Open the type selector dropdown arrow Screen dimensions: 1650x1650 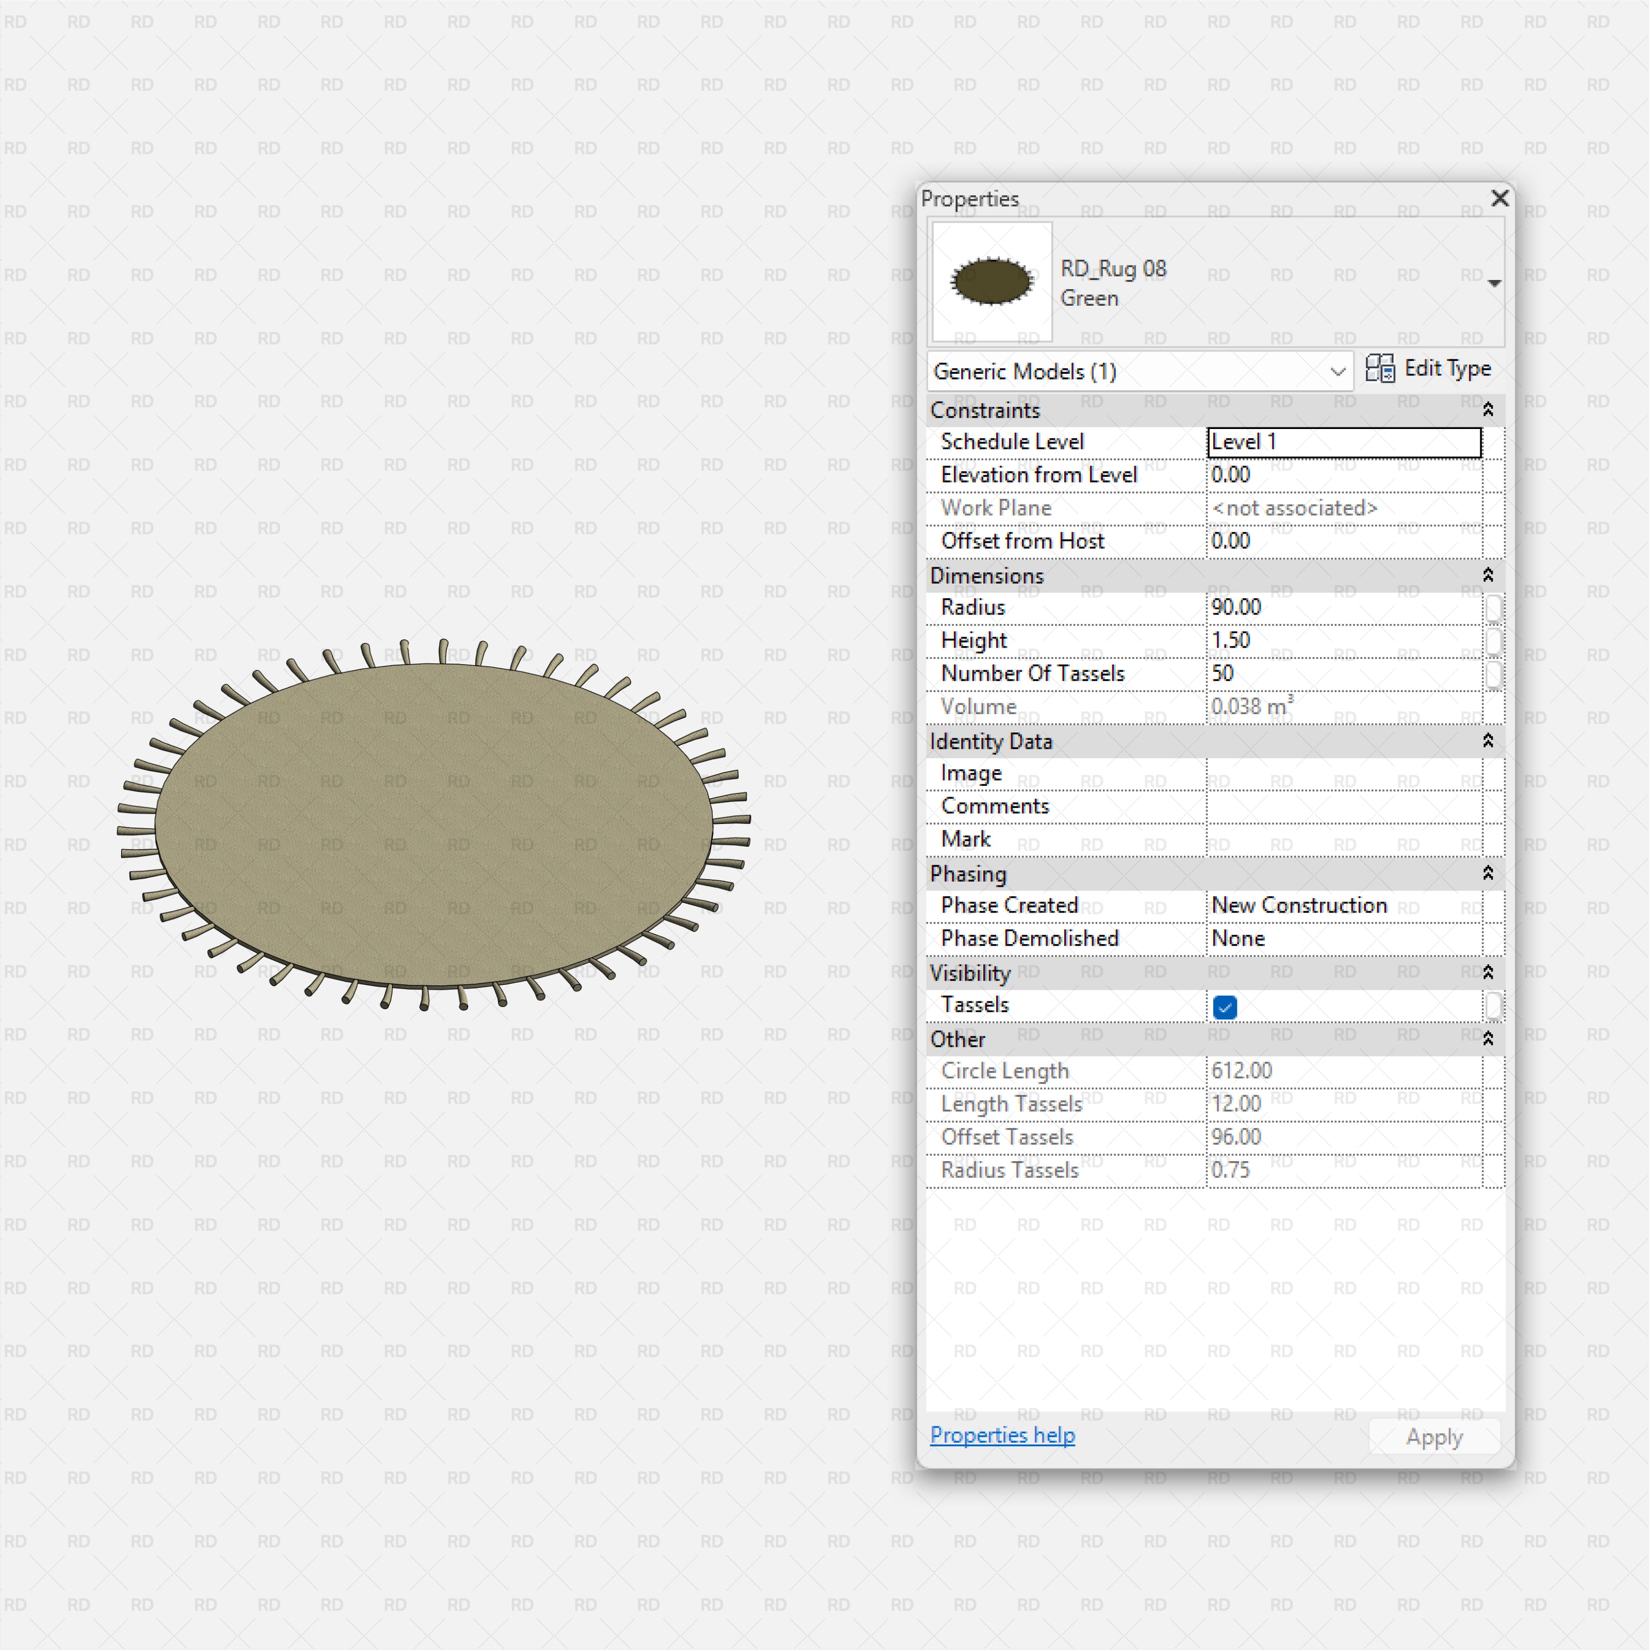coord(1494,283)
